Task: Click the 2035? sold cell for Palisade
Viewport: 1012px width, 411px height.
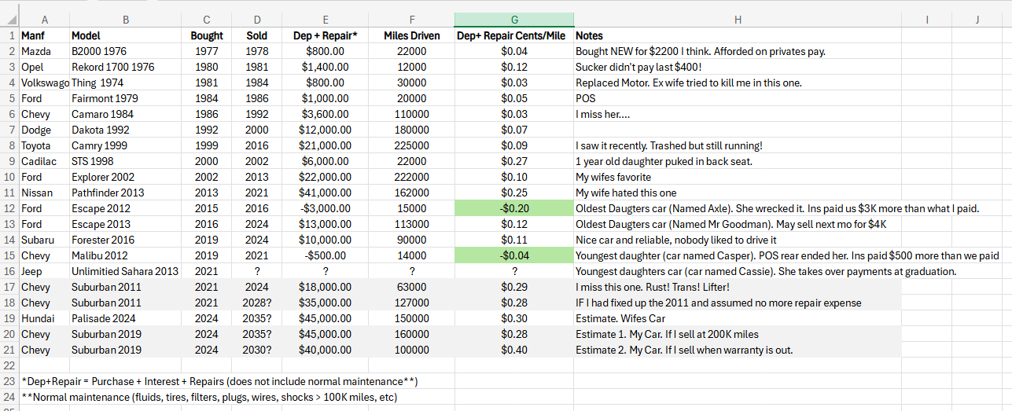Action: pos(256,318)
